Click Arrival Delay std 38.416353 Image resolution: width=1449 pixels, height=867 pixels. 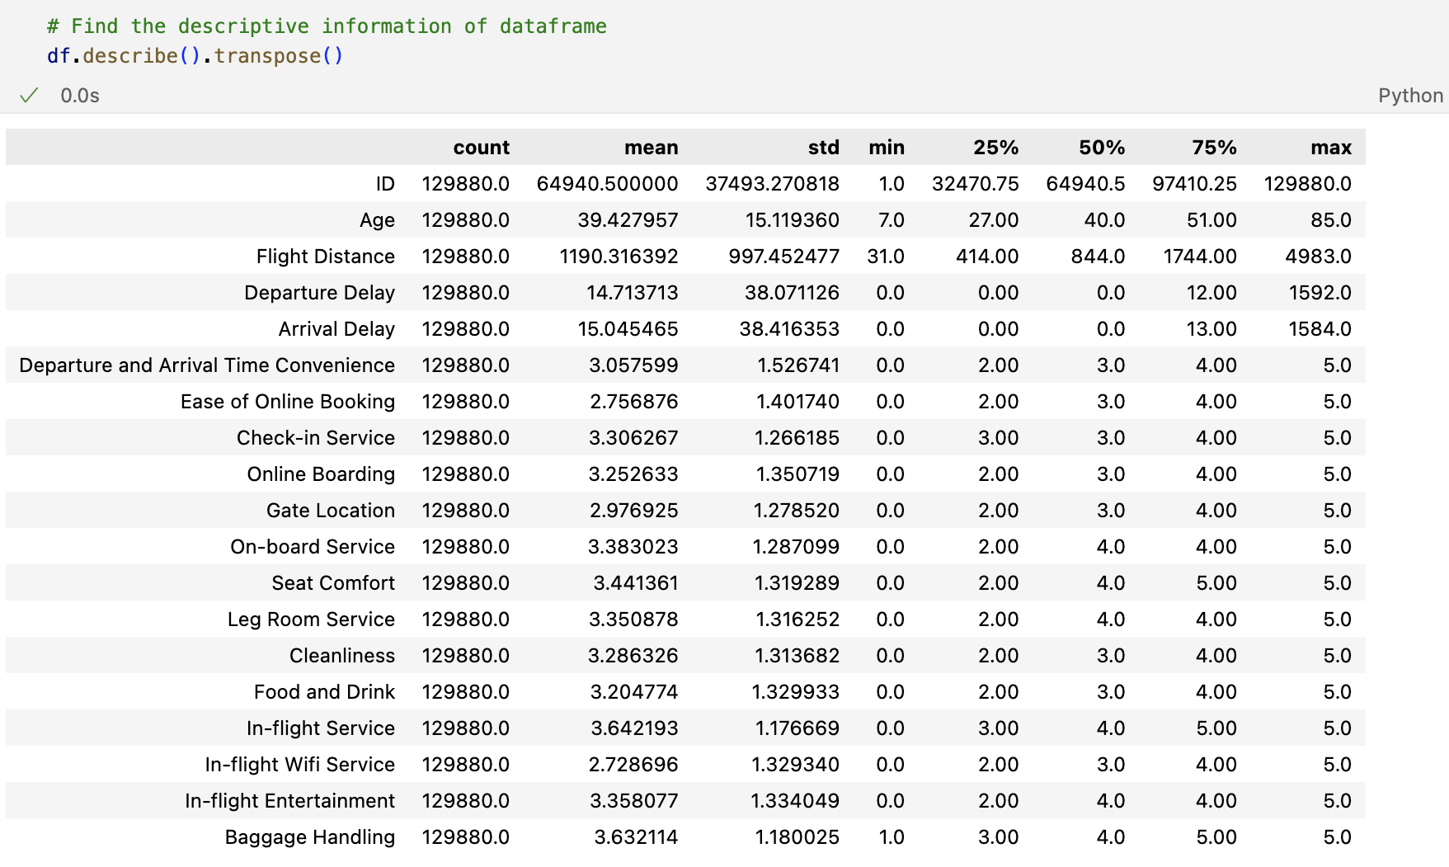pyautogui.click(x=789, y=329)
